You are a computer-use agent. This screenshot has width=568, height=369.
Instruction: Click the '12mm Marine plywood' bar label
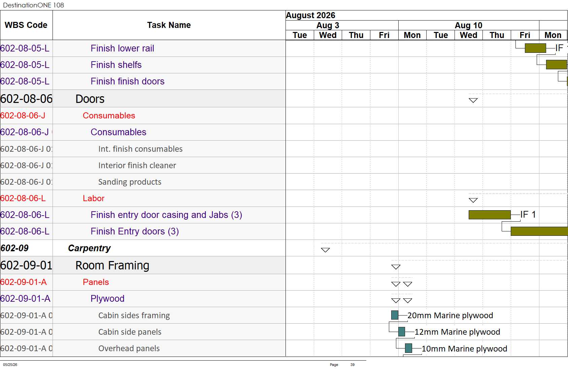click(457, 332)
